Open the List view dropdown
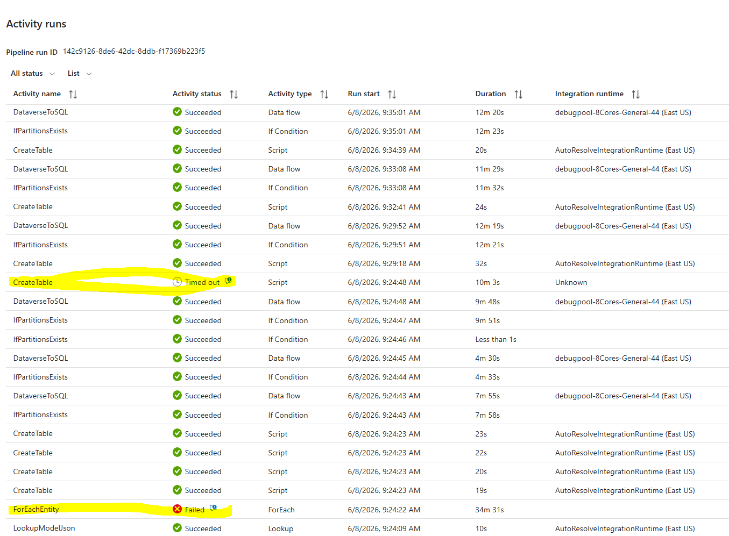This screenshot has height=536, width=729. [x=80, y=73]
